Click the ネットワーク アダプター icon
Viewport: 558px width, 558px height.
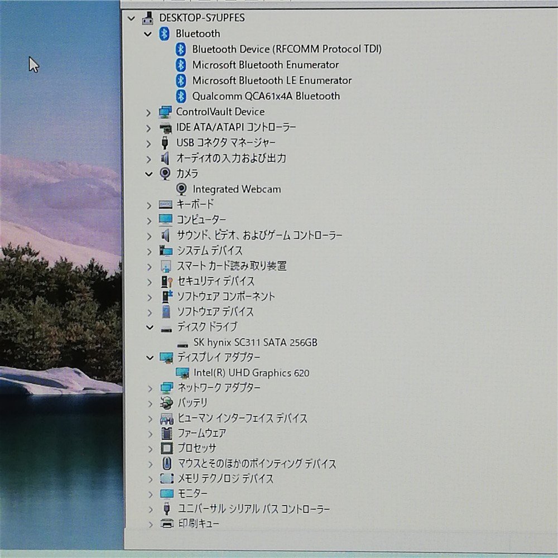pos(166,388)
